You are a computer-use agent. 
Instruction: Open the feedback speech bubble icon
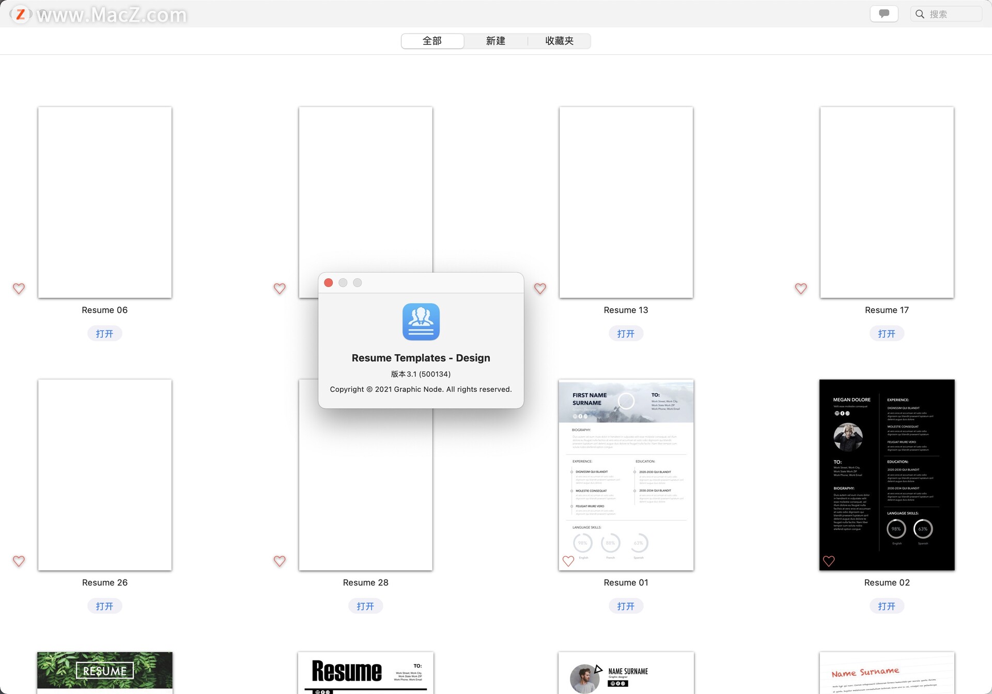[x=884, y=14]
